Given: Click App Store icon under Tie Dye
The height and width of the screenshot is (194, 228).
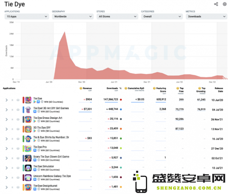Looking at the screenshot, I should tap(38, 102).
